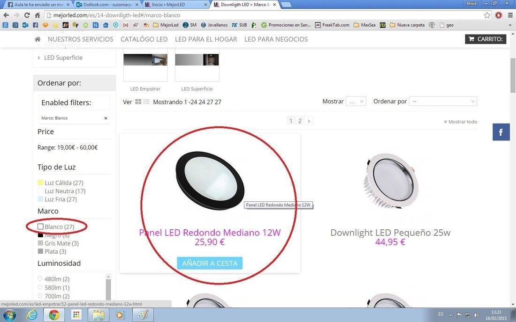Open the SM bookmark
Viewport: 516px width, 322px height.
(x=190, y=25)
